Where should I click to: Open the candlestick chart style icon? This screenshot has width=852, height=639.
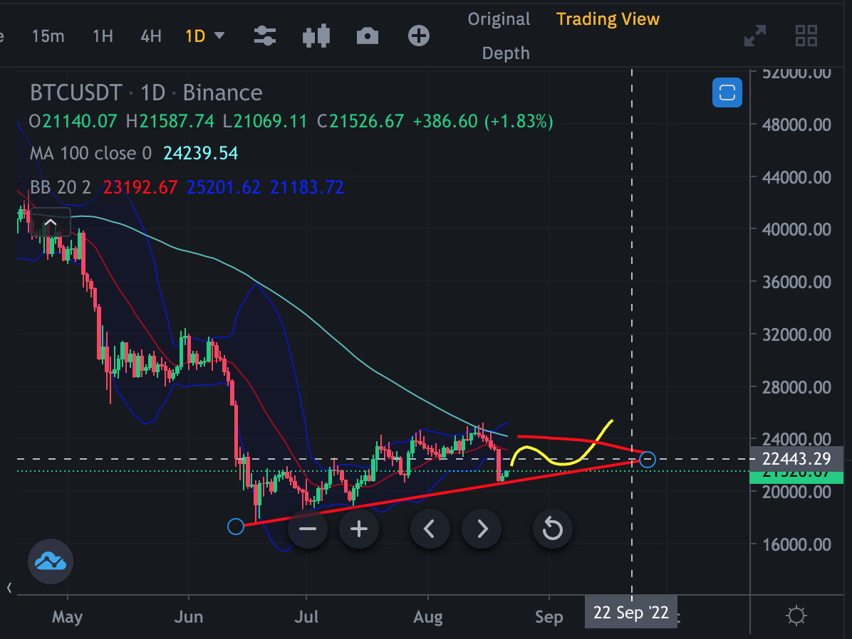click(316, 36)
